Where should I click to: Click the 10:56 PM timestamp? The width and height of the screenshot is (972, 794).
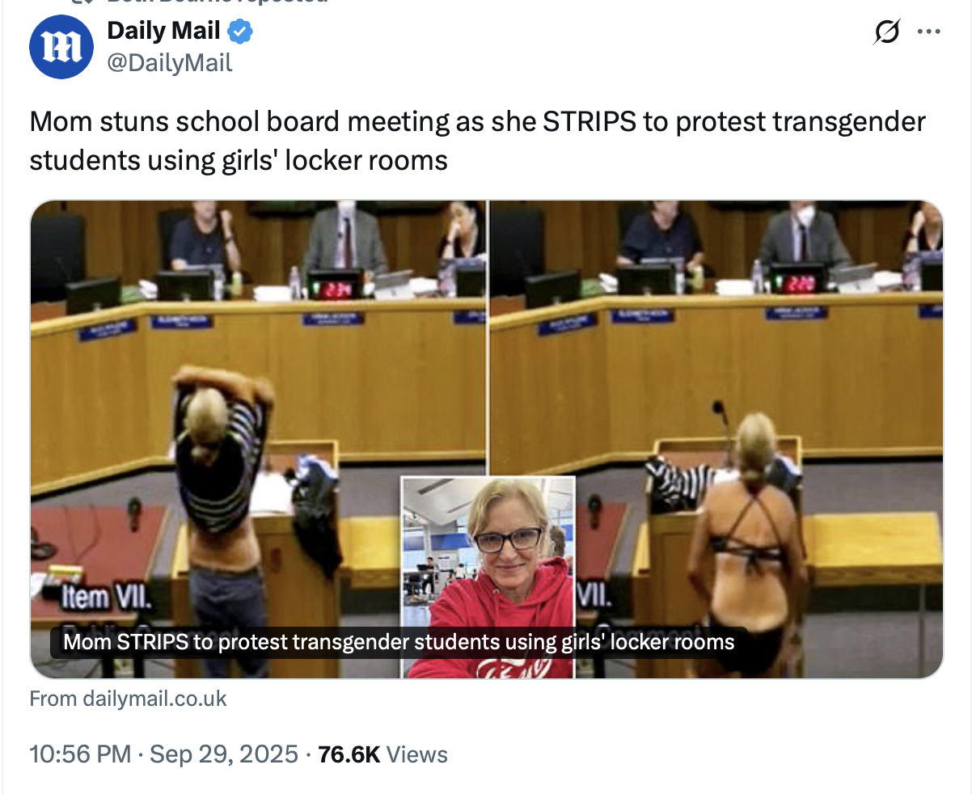click(79, 754)
